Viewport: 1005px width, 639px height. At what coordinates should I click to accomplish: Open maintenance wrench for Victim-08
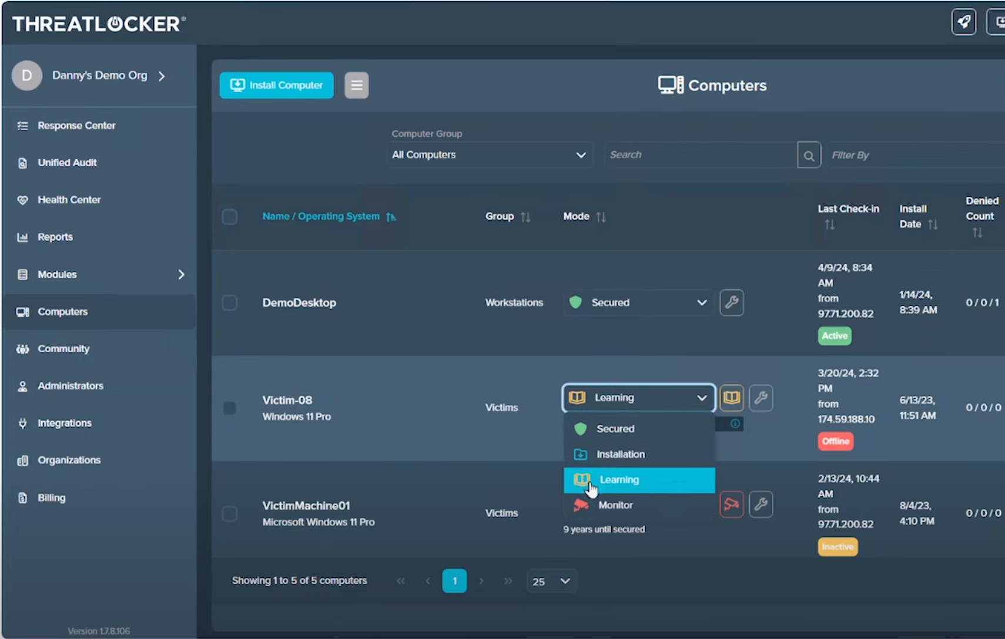coord(761,398)
